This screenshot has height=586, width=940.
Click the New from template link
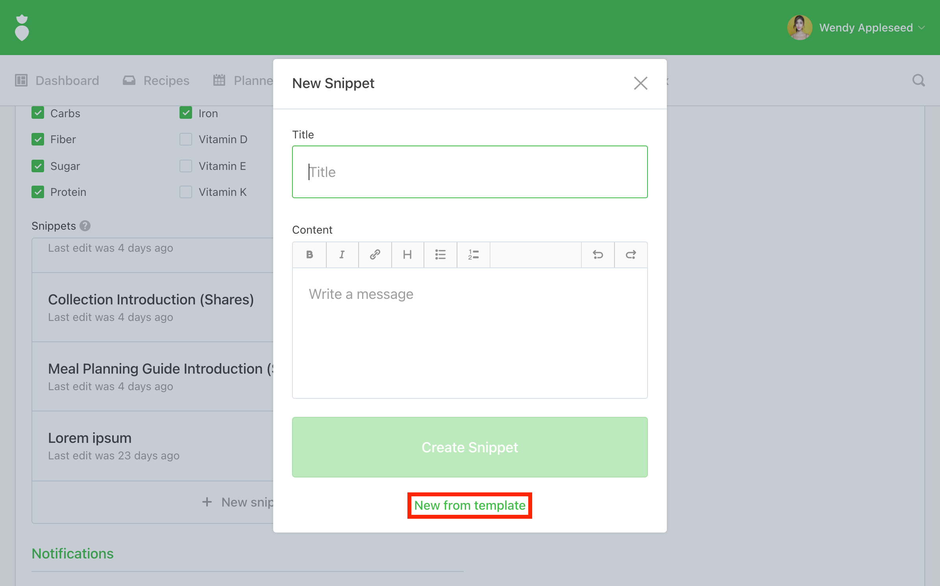point(470,505)
